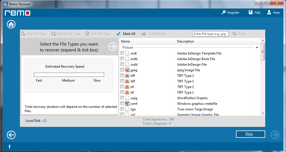
Task: Tick the .indt checkbox
Action: (122, 53)
